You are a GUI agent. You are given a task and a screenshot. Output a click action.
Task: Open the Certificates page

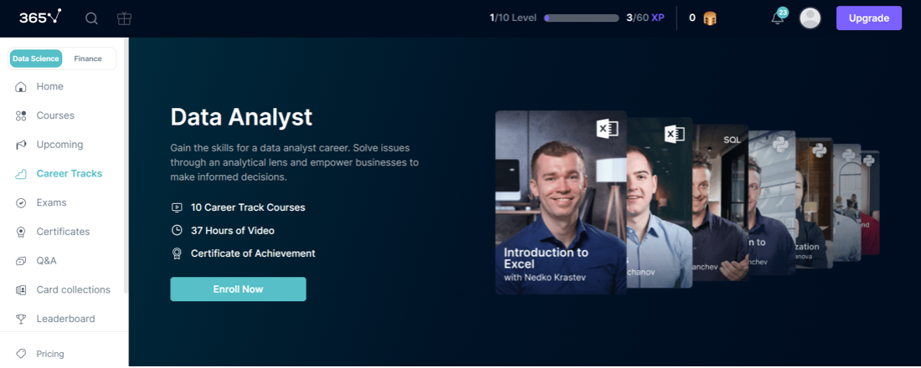pos(63,232)
